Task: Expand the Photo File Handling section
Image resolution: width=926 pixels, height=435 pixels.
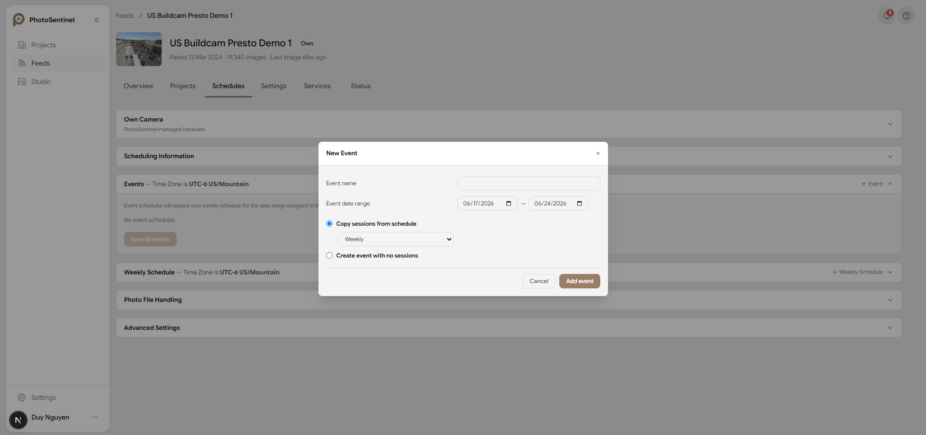Action: (x=890, y=300)
